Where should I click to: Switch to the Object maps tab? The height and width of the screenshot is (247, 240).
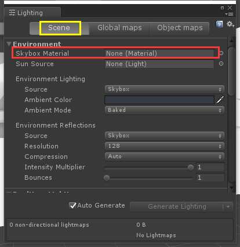coord(180,28)
